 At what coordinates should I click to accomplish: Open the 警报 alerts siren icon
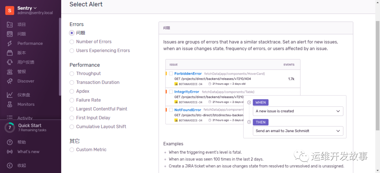10,72
